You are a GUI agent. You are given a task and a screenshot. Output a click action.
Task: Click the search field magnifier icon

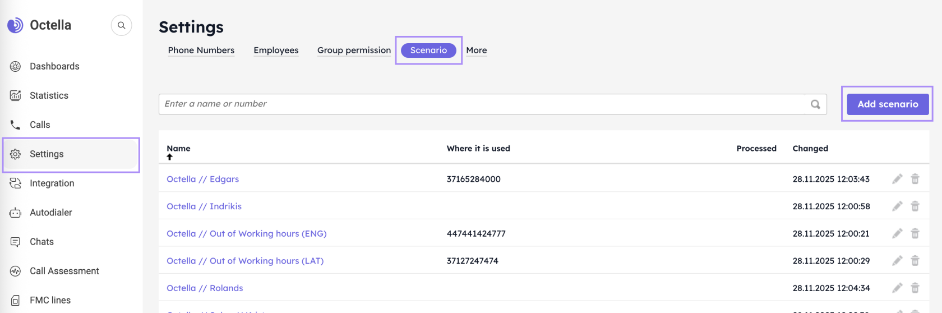point(815,104)
